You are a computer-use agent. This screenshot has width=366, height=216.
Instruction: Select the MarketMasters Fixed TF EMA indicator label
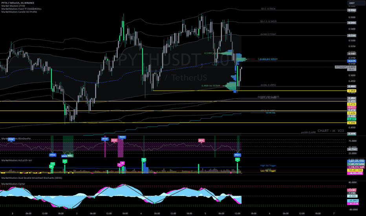21,9
